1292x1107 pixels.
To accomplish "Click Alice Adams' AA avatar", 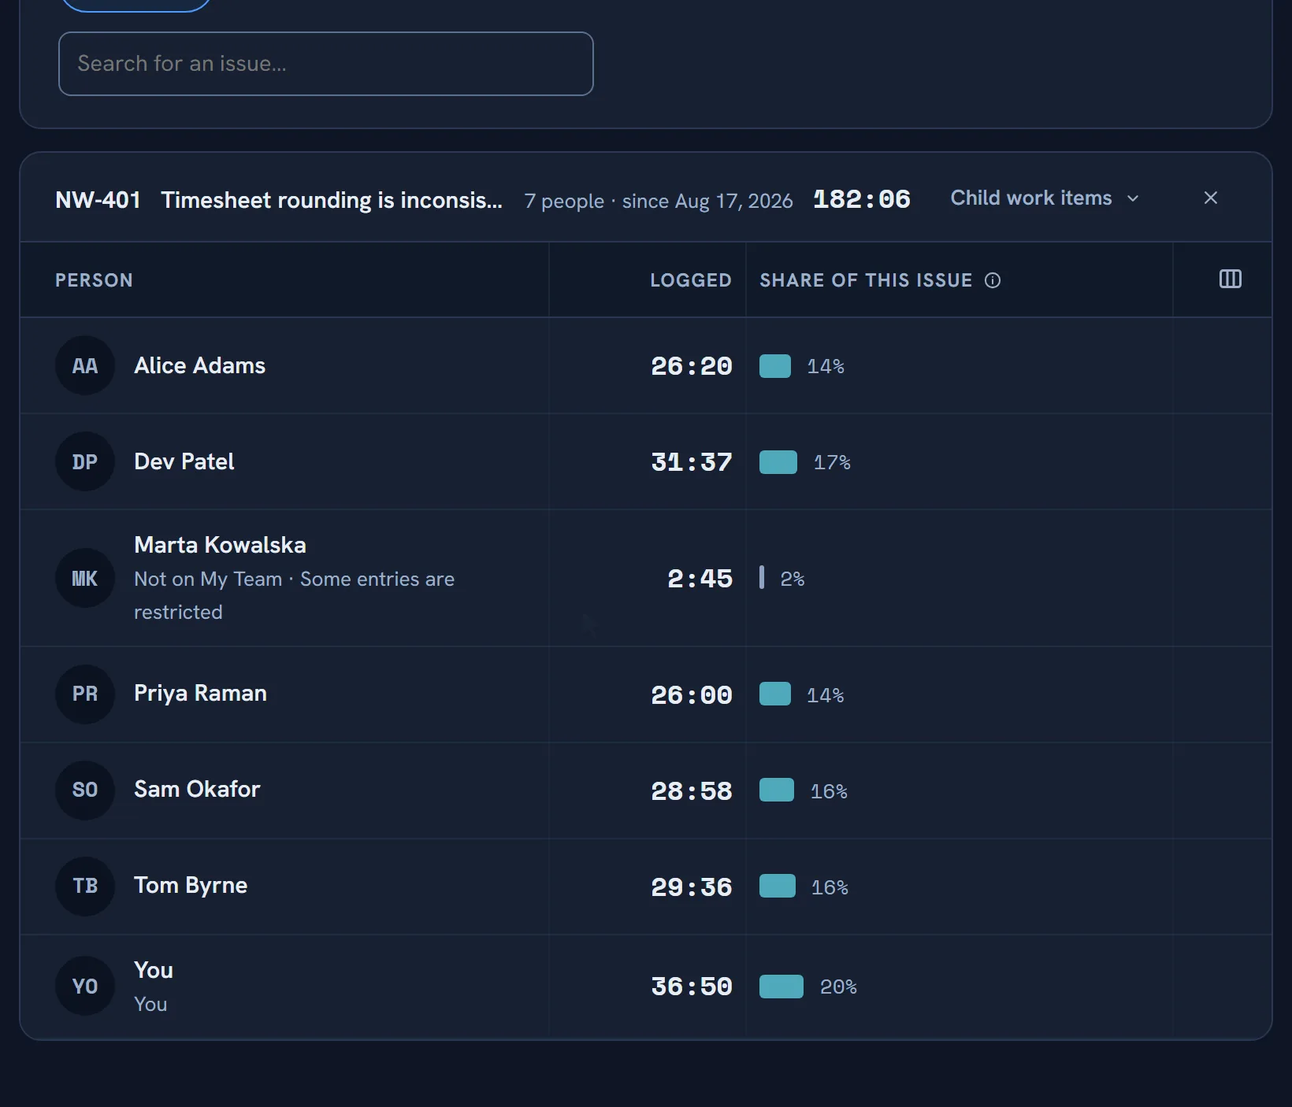I will [85, 365].
